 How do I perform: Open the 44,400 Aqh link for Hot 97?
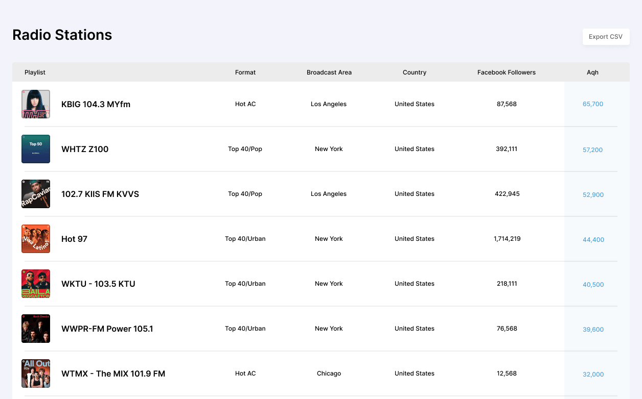click(x=593, y=239)
